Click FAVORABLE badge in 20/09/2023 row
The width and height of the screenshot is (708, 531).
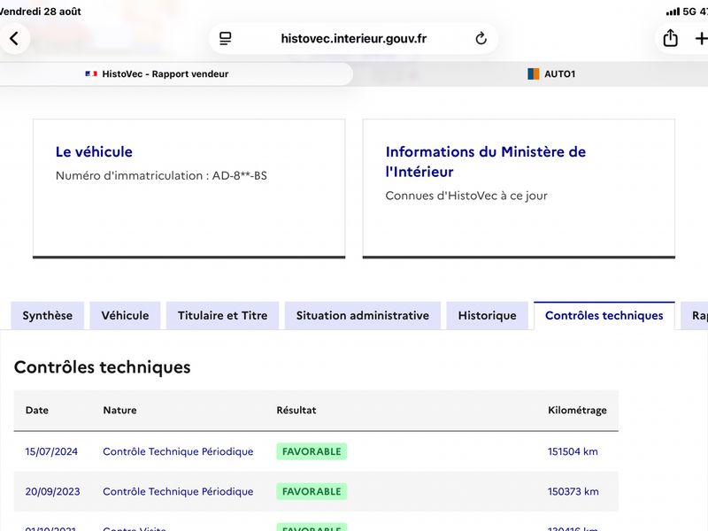click(x=312, y=491)
